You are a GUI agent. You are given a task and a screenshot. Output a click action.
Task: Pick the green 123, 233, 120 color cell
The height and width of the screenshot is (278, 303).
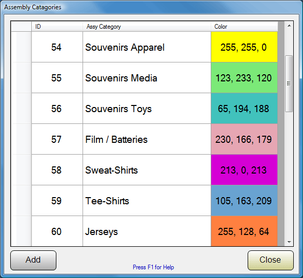coord(244,77)
